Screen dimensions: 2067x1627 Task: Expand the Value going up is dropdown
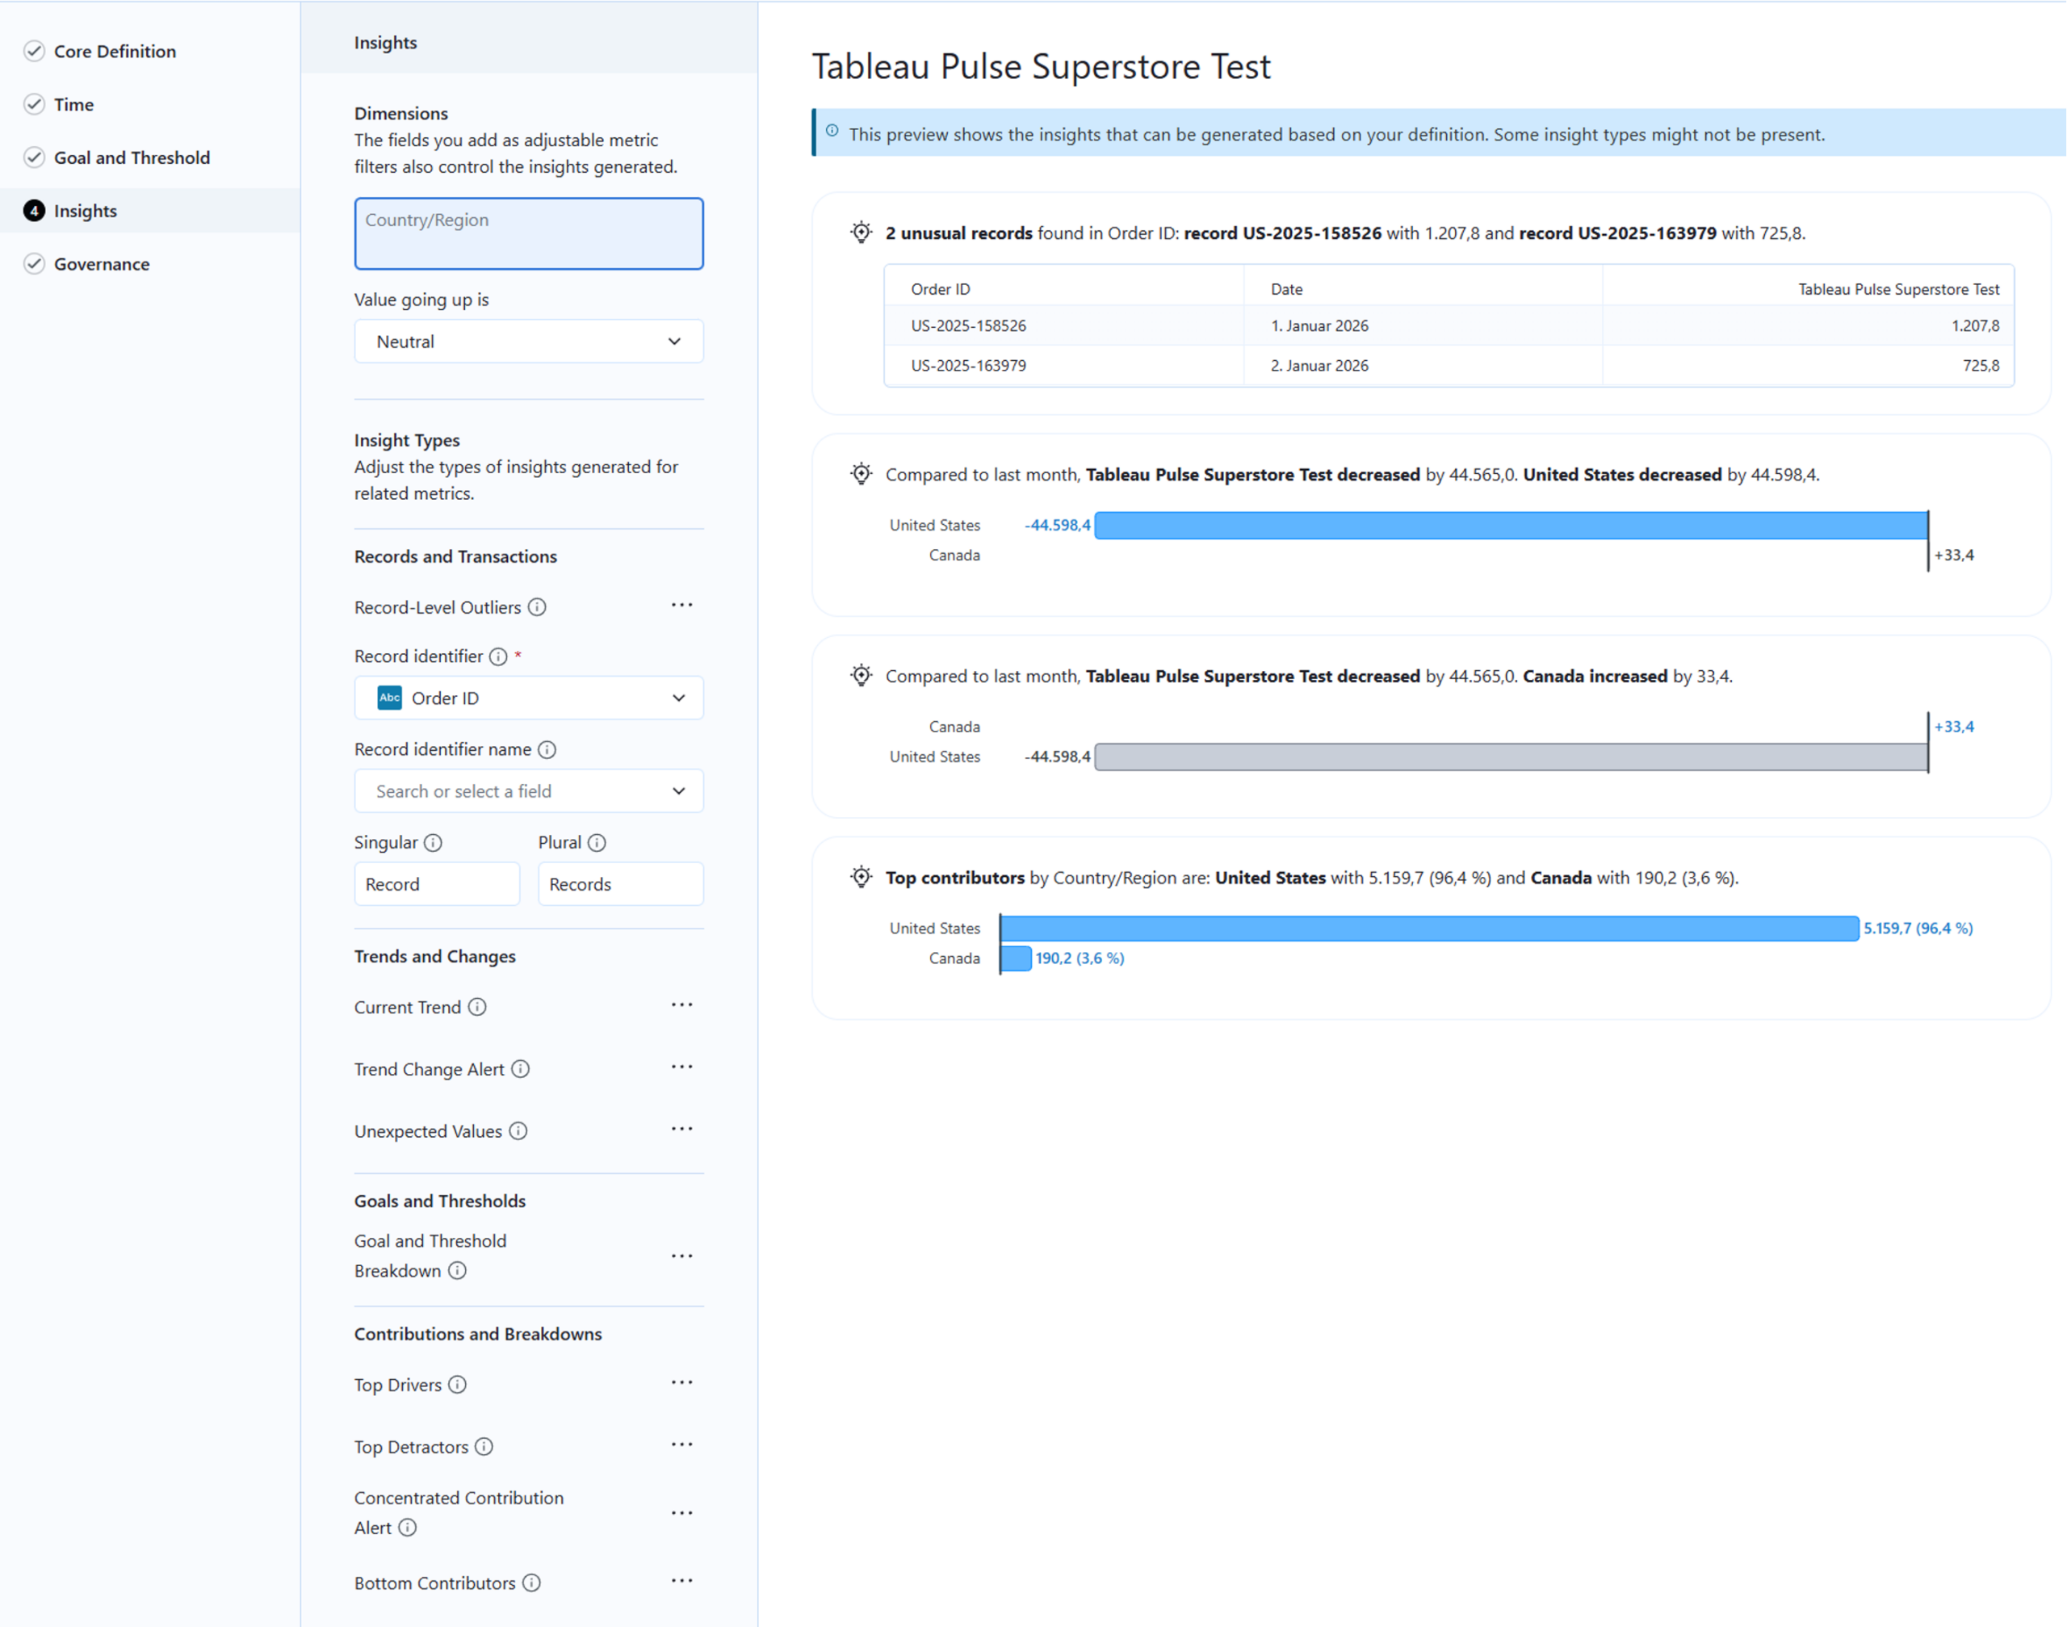pos(529,341)
